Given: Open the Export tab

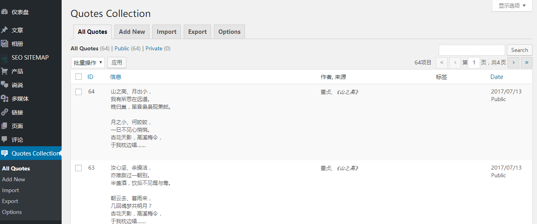Looking at the screenshot, I should (x=197, y=32).
